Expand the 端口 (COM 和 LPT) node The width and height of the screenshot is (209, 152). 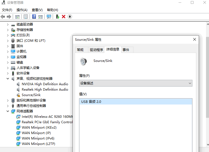click(8, 41)
